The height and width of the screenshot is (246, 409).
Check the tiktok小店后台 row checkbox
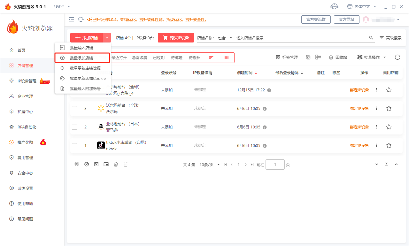point(74,145)
